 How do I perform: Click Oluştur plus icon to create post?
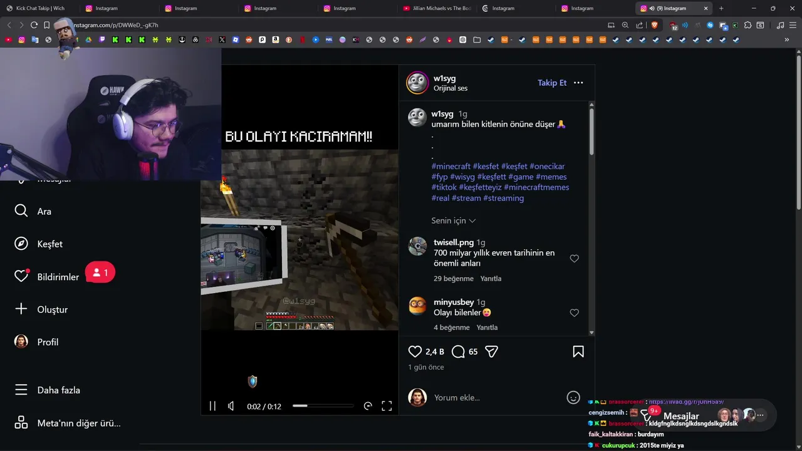21,309
